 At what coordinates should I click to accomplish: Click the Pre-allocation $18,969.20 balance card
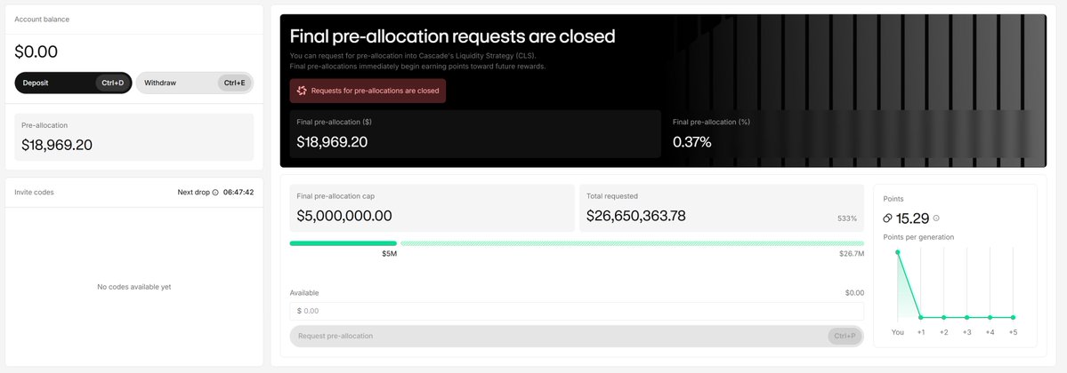click(x=134, y=137)
